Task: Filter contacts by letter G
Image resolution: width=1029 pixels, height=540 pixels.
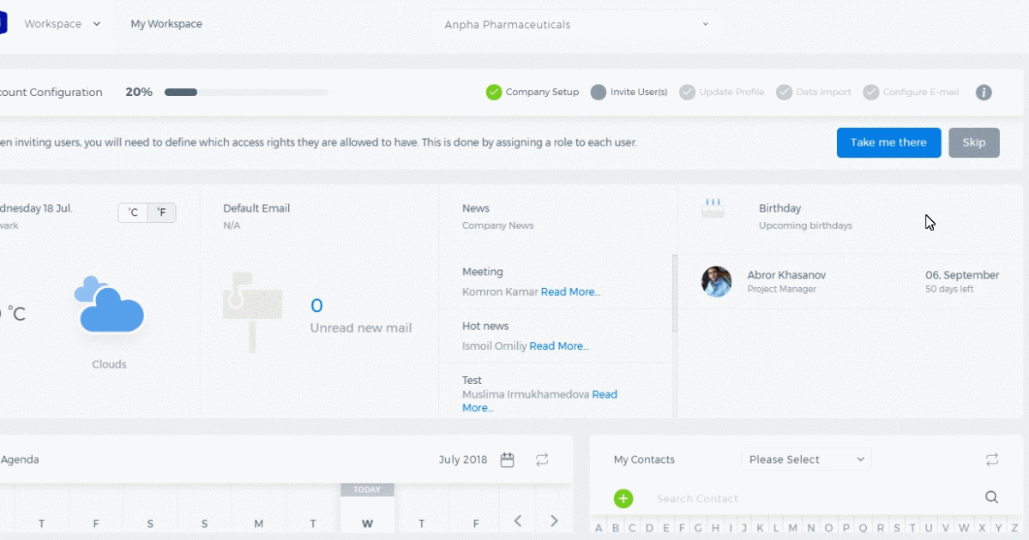Action: (698, 528)
